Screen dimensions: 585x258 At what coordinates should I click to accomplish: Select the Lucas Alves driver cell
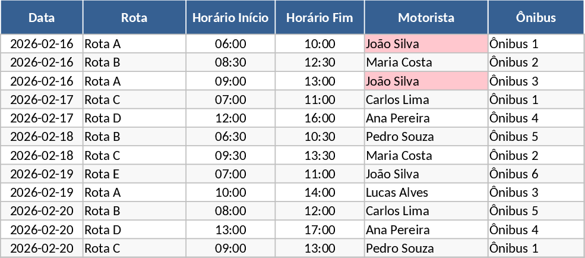click(x=426, y=193)
